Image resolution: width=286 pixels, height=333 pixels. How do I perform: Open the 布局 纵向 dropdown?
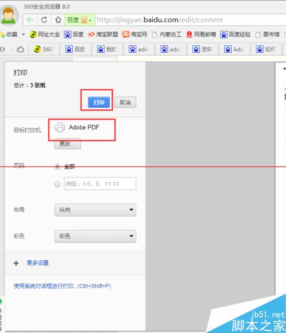[x=95, y=210]
